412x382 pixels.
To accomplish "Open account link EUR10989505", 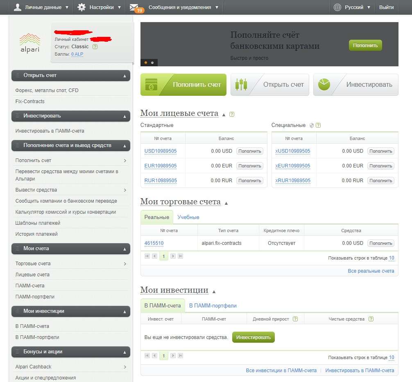I will (161, 166).
